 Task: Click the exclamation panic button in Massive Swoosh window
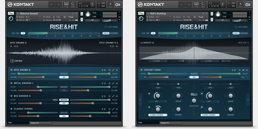pos(92,5)
